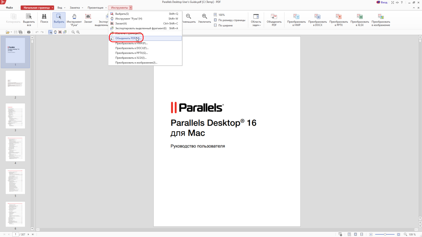Select page 4 thumbnail

pos(15,149)
